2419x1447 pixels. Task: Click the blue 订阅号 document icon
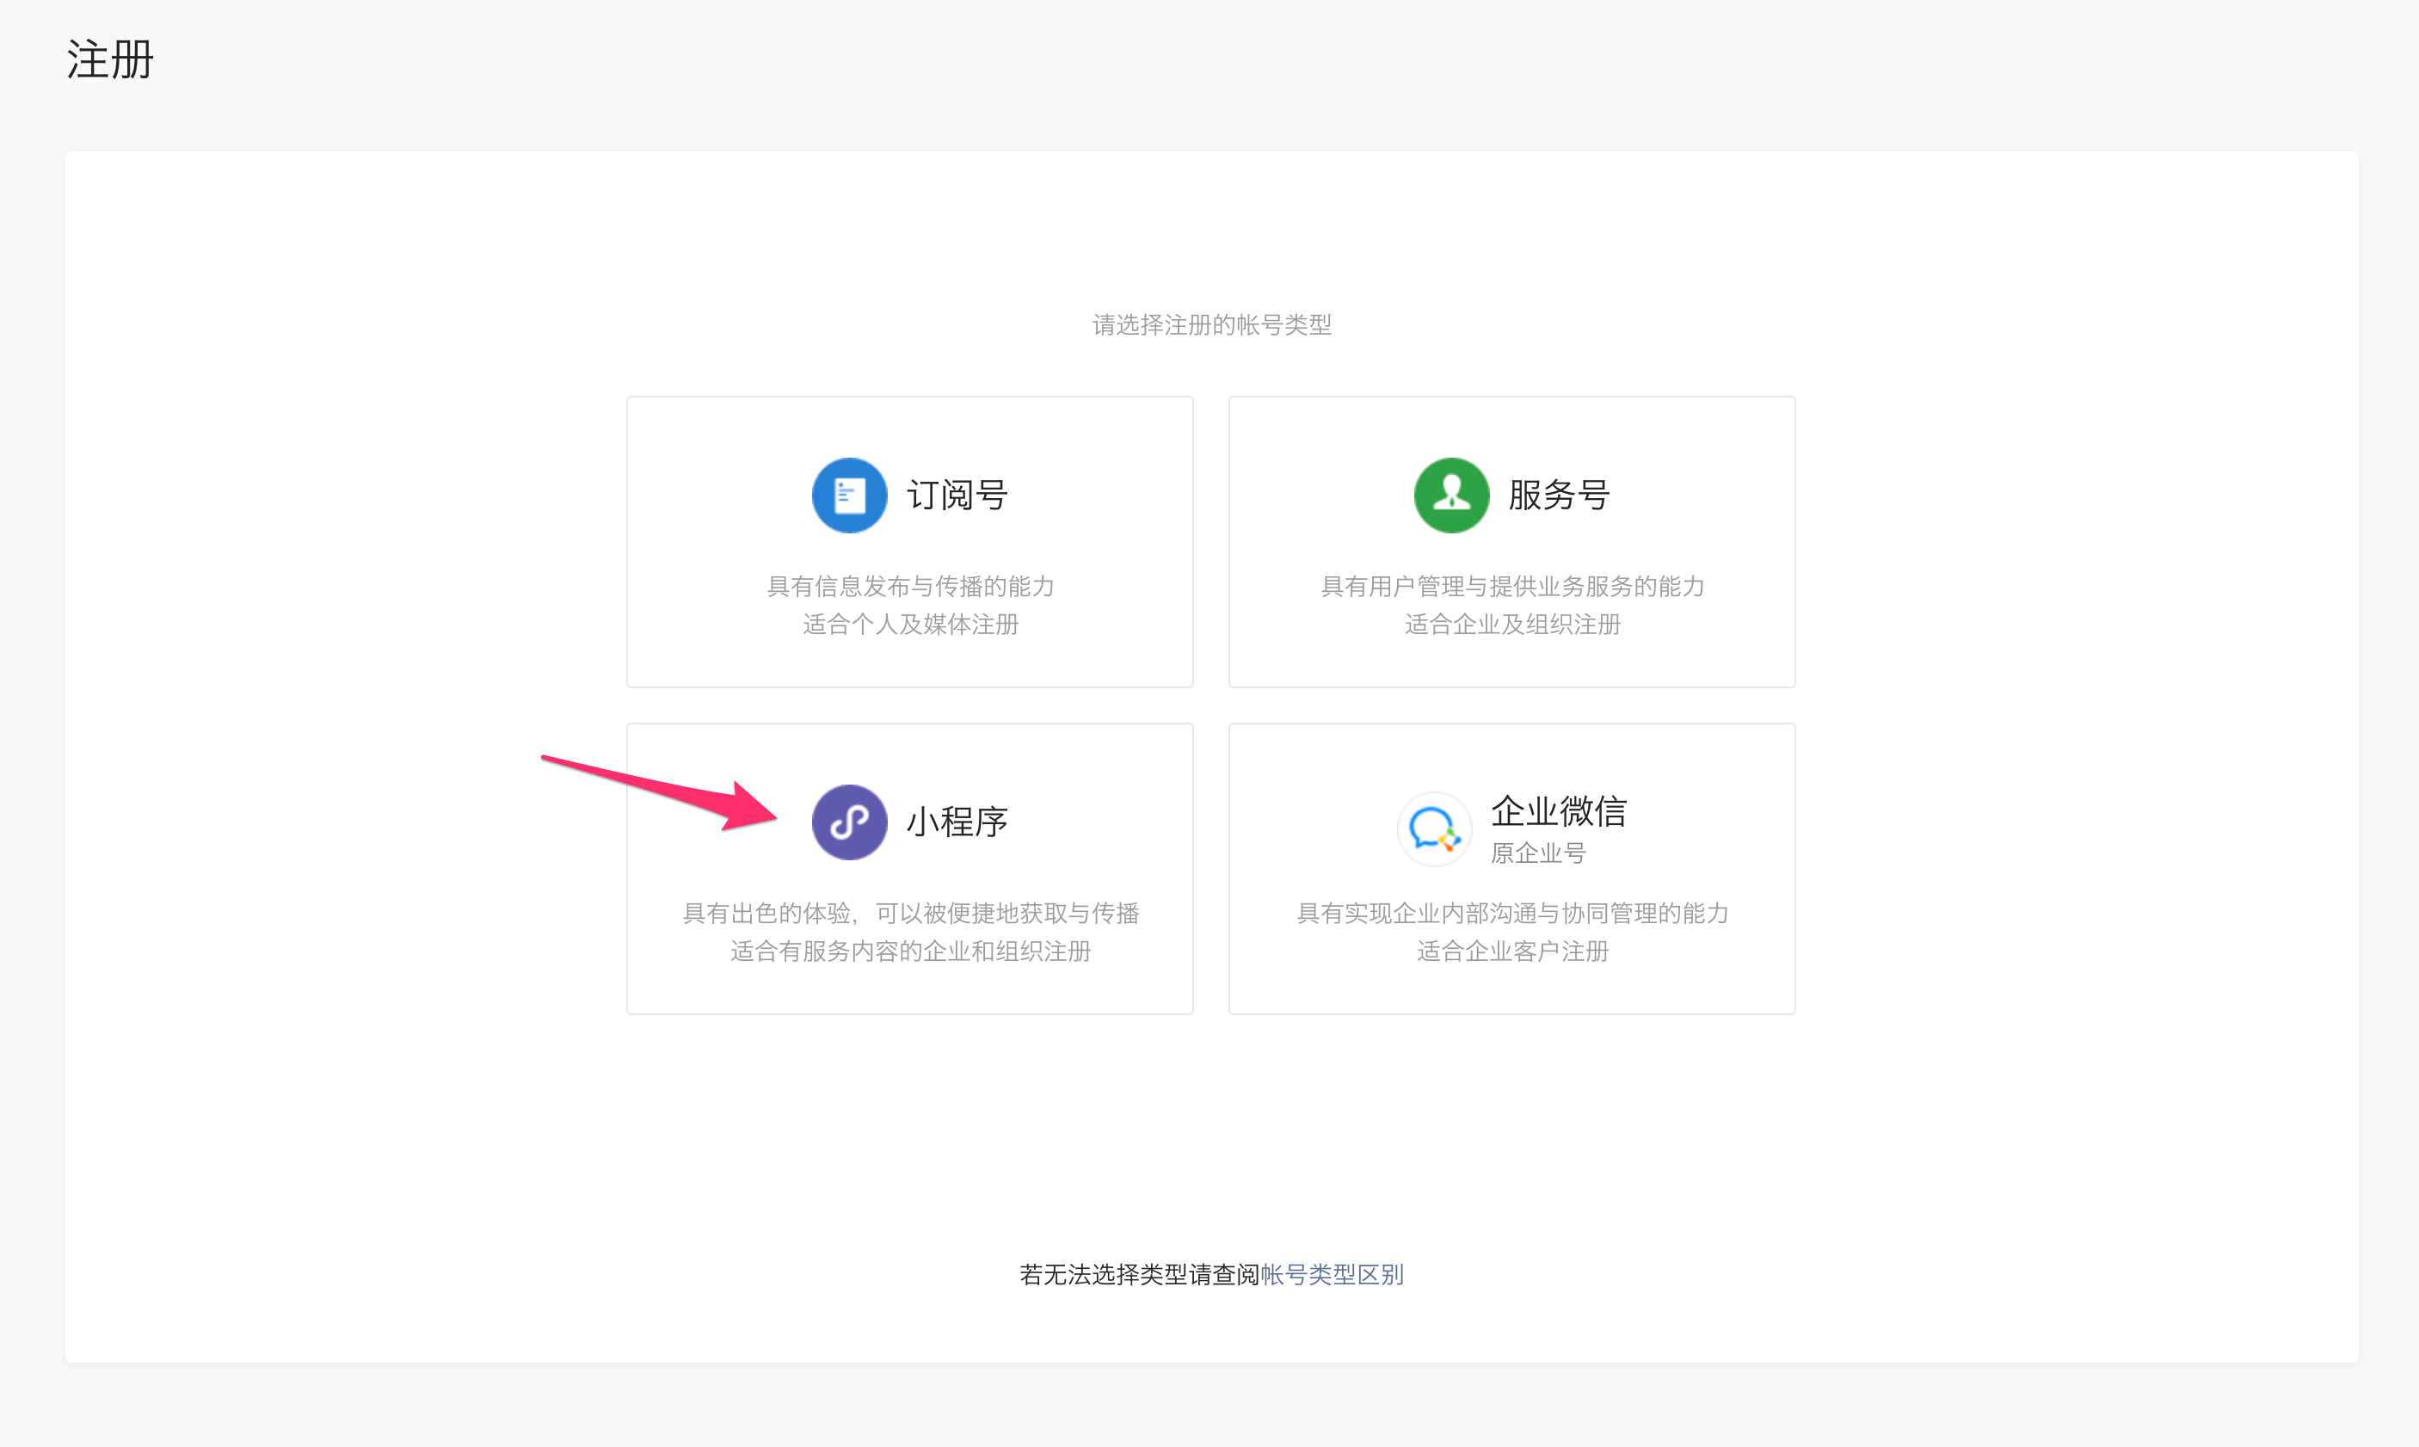[848, 496]
